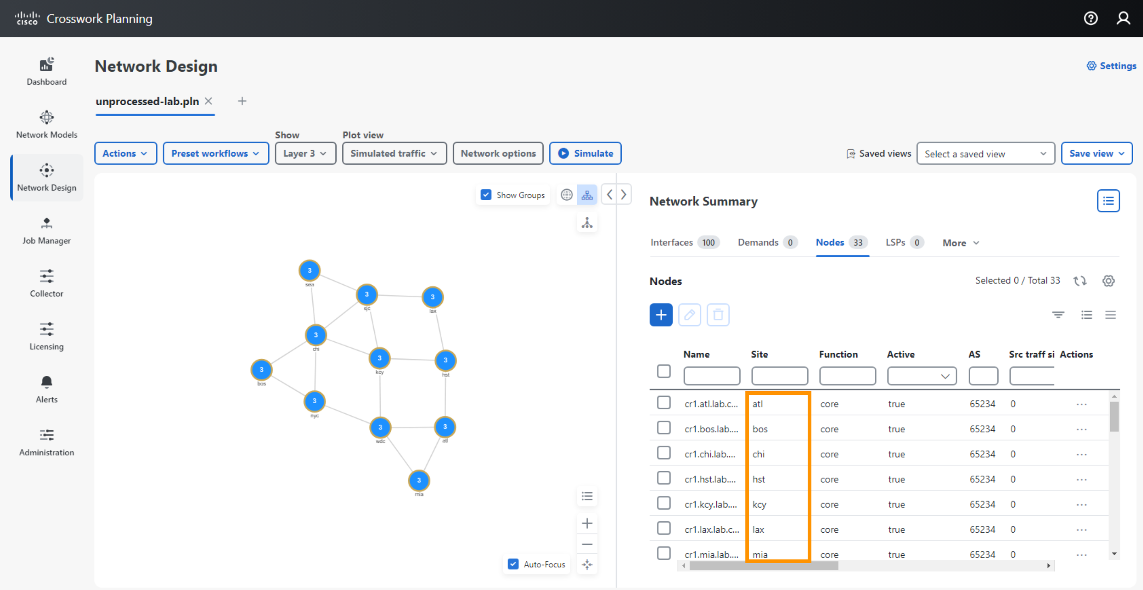Viewport: 1143px width, 590px height.
Task: Toggle the Network Summary list panel icon
Action: click(1108, 201)
